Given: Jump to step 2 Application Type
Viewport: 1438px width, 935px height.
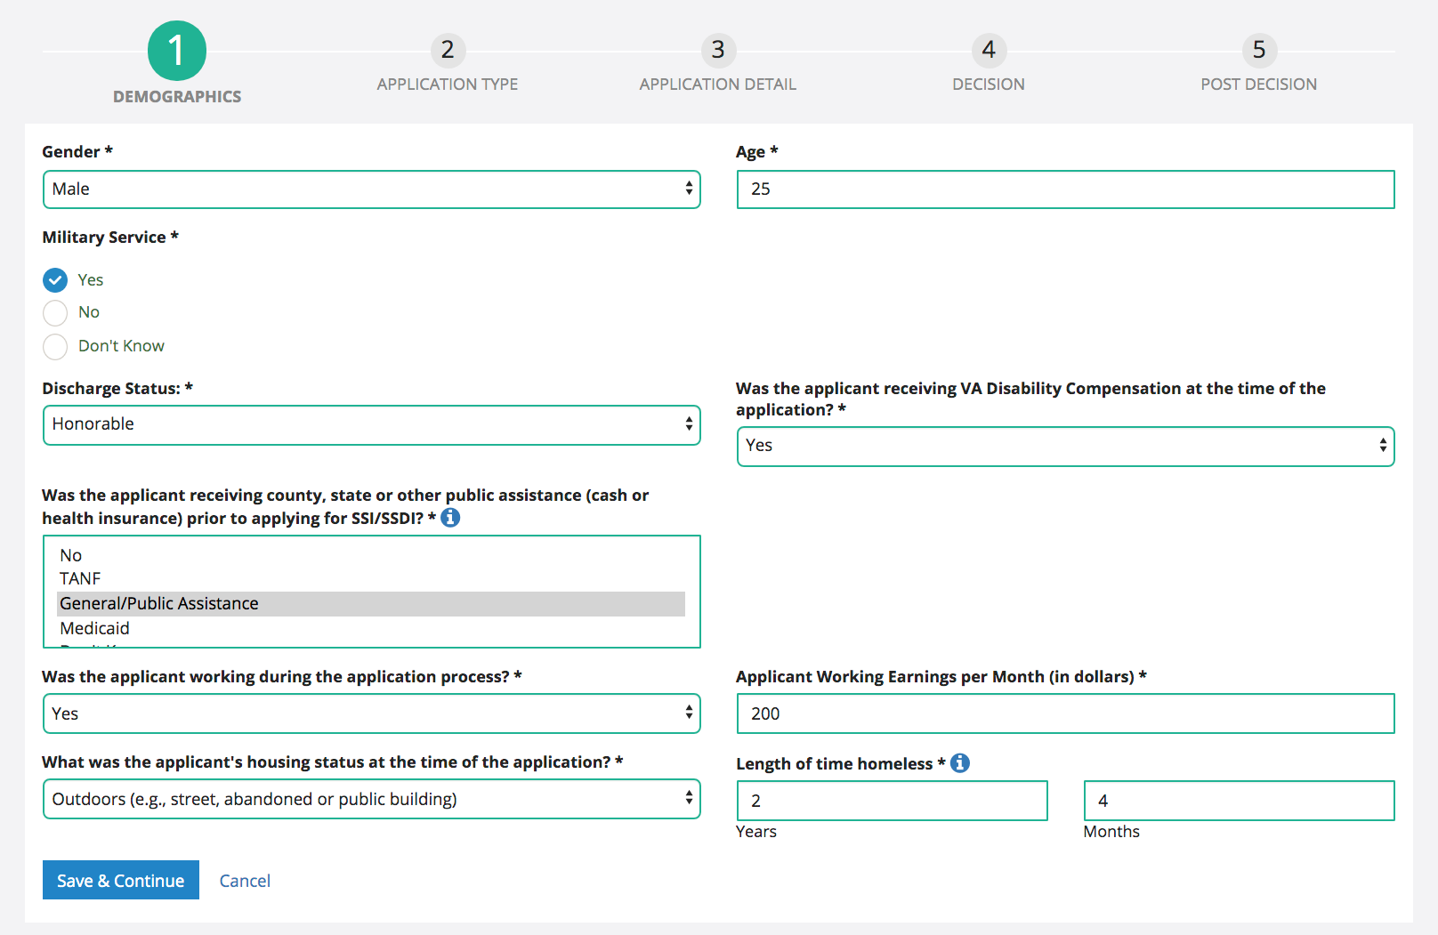Looking at the screenshot, I should (448, 50).
